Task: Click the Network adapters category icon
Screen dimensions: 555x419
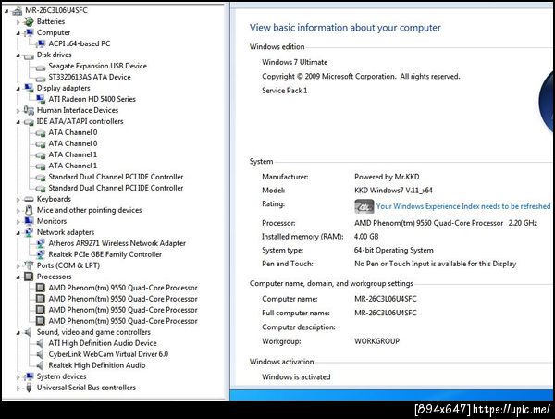Action: [x=29, y=232]
